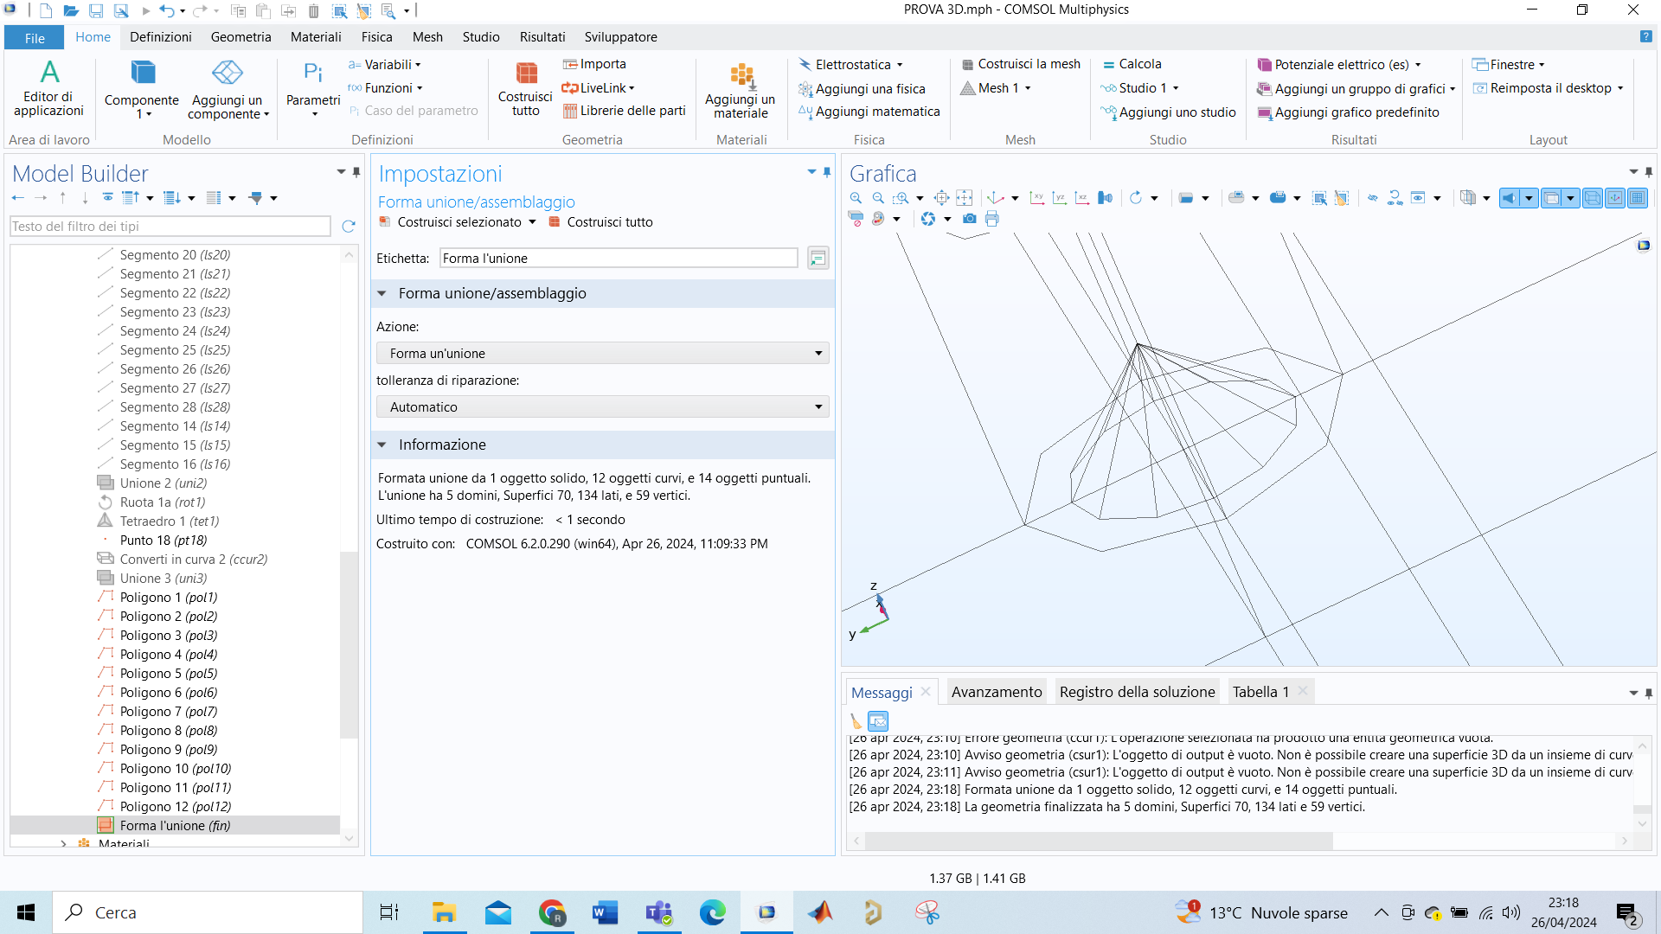
Task: Click Calcola in the Studio group
Action: point(1132,64)
